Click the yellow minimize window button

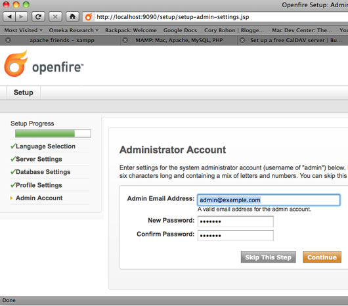pyautogui.click(x=16, y=5)
